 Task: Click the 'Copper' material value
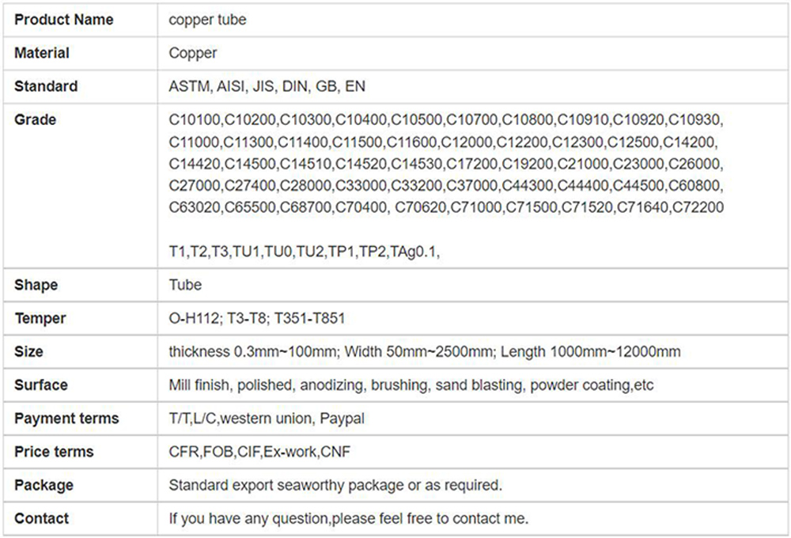[193, 53]
